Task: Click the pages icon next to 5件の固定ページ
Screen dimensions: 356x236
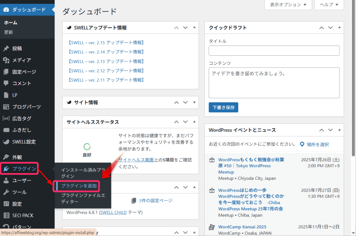Action: click(134, 200)
